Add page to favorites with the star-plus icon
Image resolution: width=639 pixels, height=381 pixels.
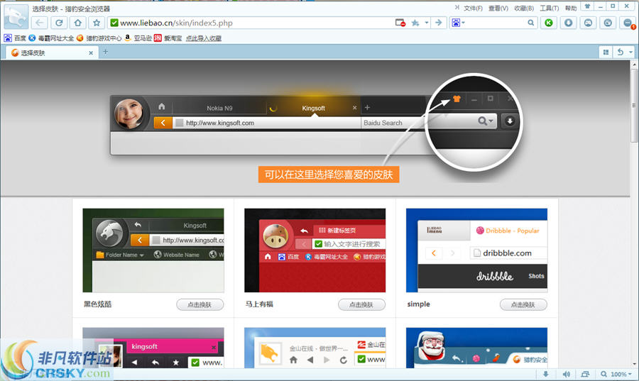(x=415, y=23)
